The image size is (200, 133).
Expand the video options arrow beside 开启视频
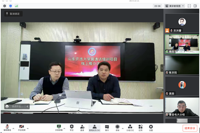pyautogui.click(x=28, y=128)
